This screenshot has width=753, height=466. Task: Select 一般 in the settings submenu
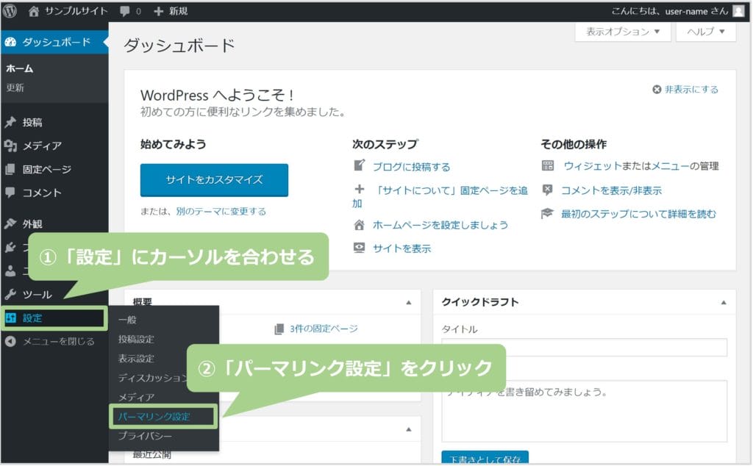127,320
